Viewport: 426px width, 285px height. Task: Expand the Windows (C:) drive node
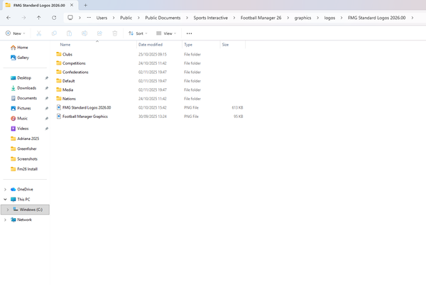tap(8, 210)
